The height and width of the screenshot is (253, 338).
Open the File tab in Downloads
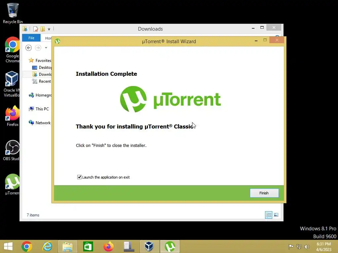[31, 38]
